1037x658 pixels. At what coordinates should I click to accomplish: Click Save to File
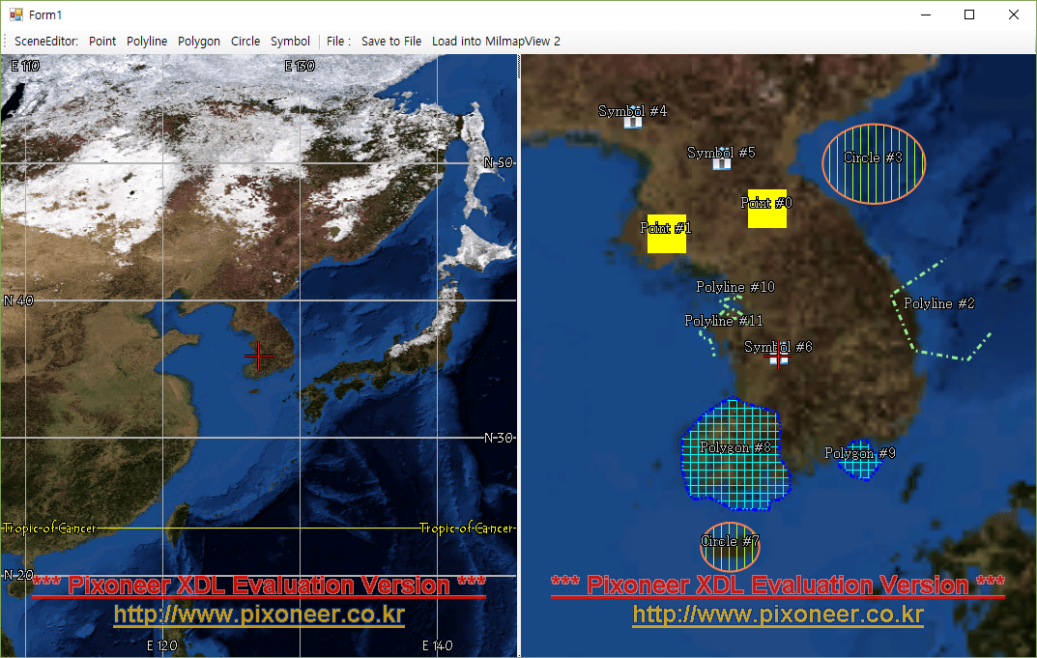390,41
